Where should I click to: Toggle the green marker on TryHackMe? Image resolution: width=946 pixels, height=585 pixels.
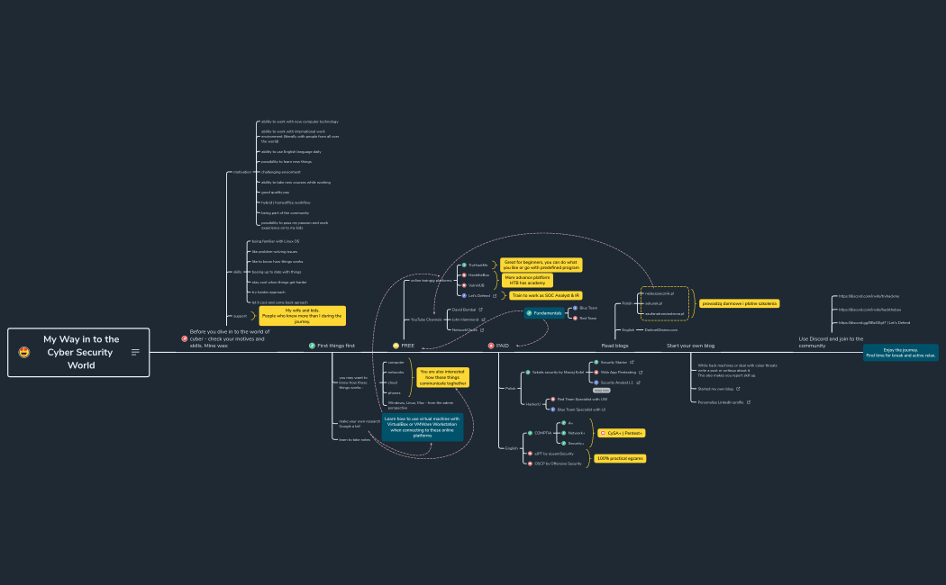[464, 265]
